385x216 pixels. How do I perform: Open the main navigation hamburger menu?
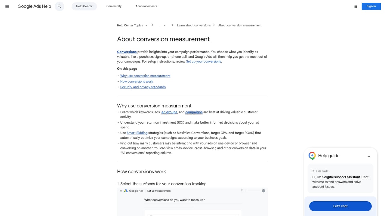tap(7, 6)
